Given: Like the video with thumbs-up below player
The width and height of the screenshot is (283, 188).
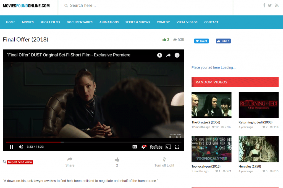Looking at the screenshot, I should pyautogui.click(x=117, y=160).
